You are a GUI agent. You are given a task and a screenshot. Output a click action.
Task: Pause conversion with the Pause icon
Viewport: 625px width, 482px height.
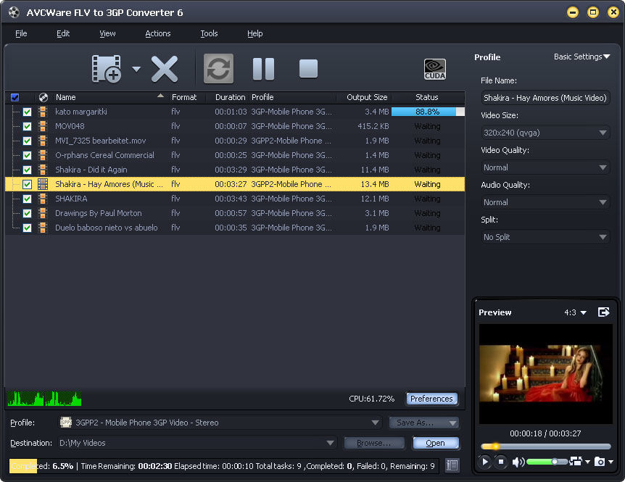[x=263, y=69]
